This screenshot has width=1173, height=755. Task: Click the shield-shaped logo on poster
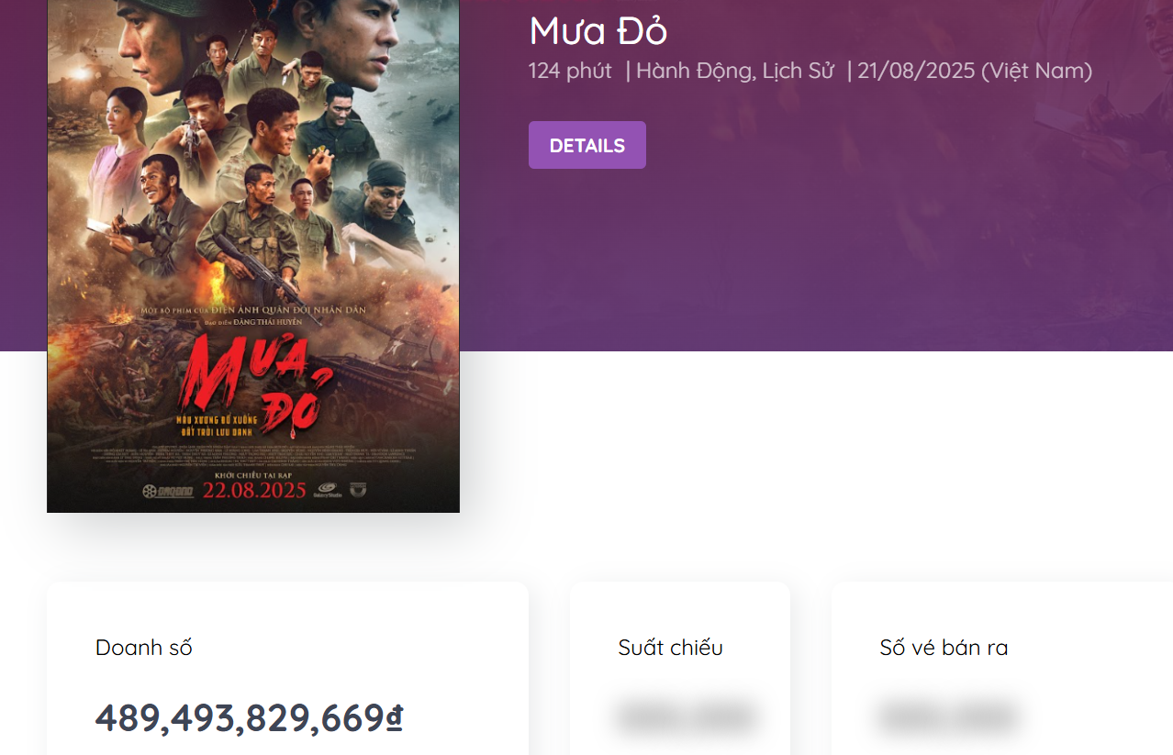click(358, 489)
